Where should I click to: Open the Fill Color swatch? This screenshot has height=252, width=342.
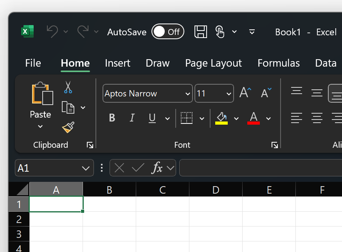coord(222,118)
